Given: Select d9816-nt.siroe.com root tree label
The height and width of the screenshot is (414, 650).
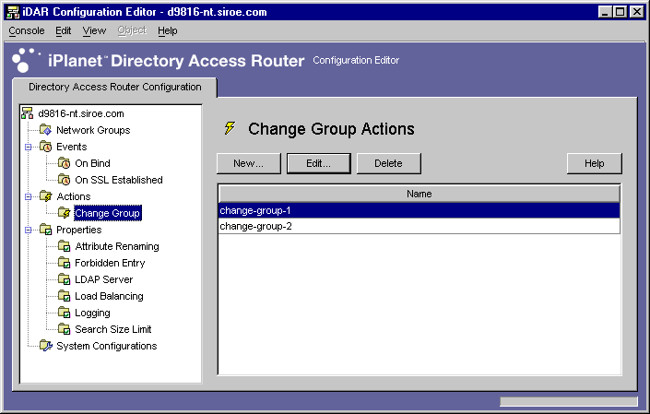Looking at the screenshot, I should (x=81, y=113).
